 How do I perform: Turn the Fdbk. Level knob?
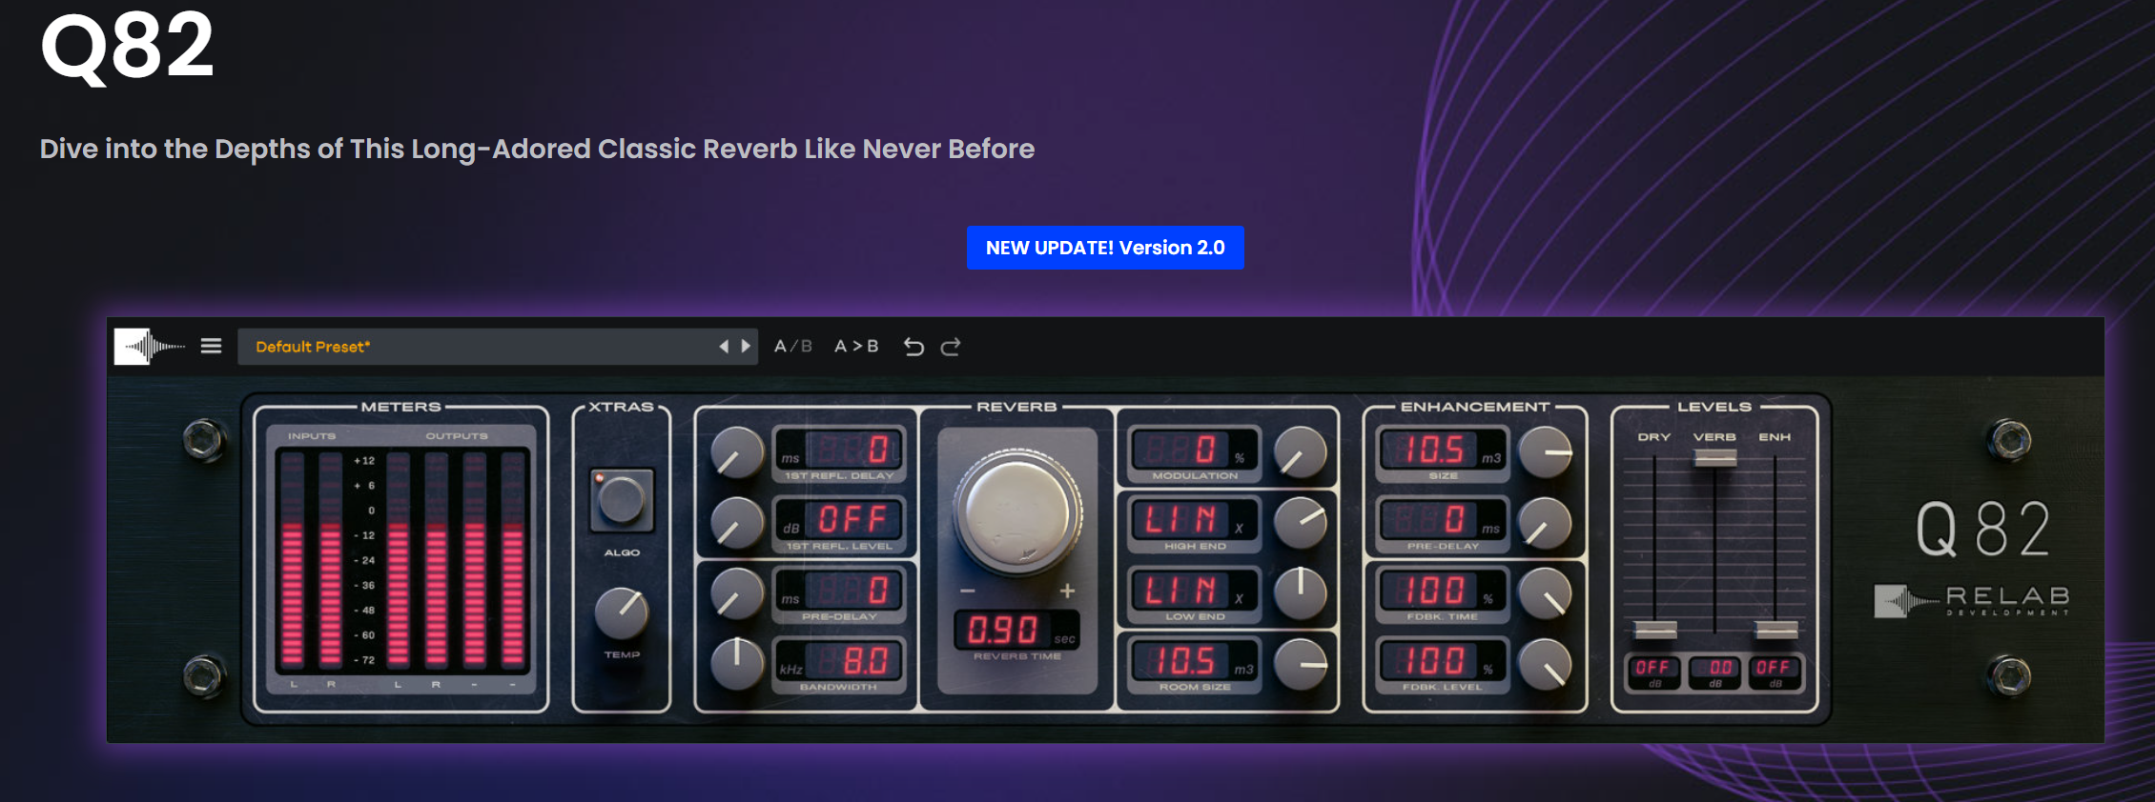[x=1546, y=664]
